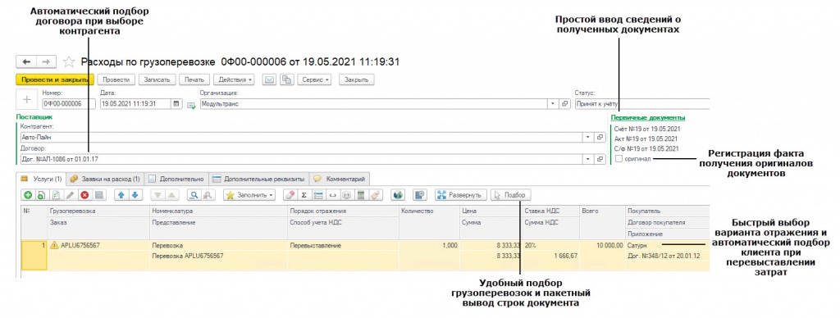Click the sigma sum icon
This screenshot has width=840, height=318.
click(304, 195)
